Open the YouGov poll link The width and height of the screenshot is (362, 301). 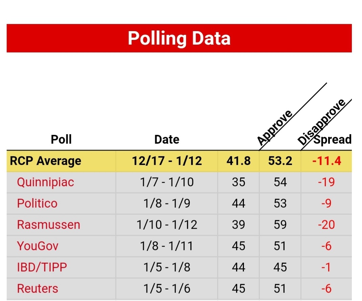(38, 246)
